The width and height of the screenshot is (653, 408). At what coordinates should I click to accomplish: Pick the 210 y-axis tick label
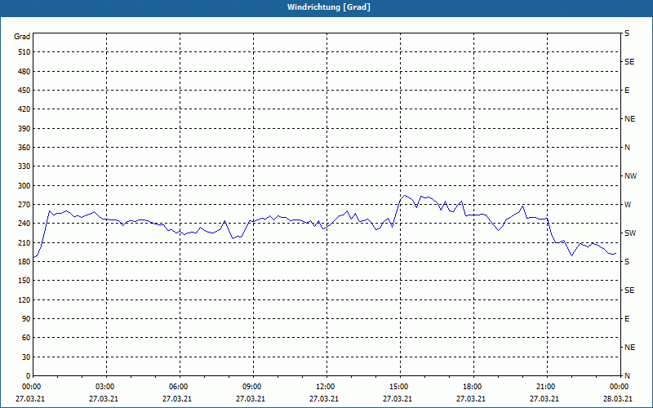click(24, 242)
